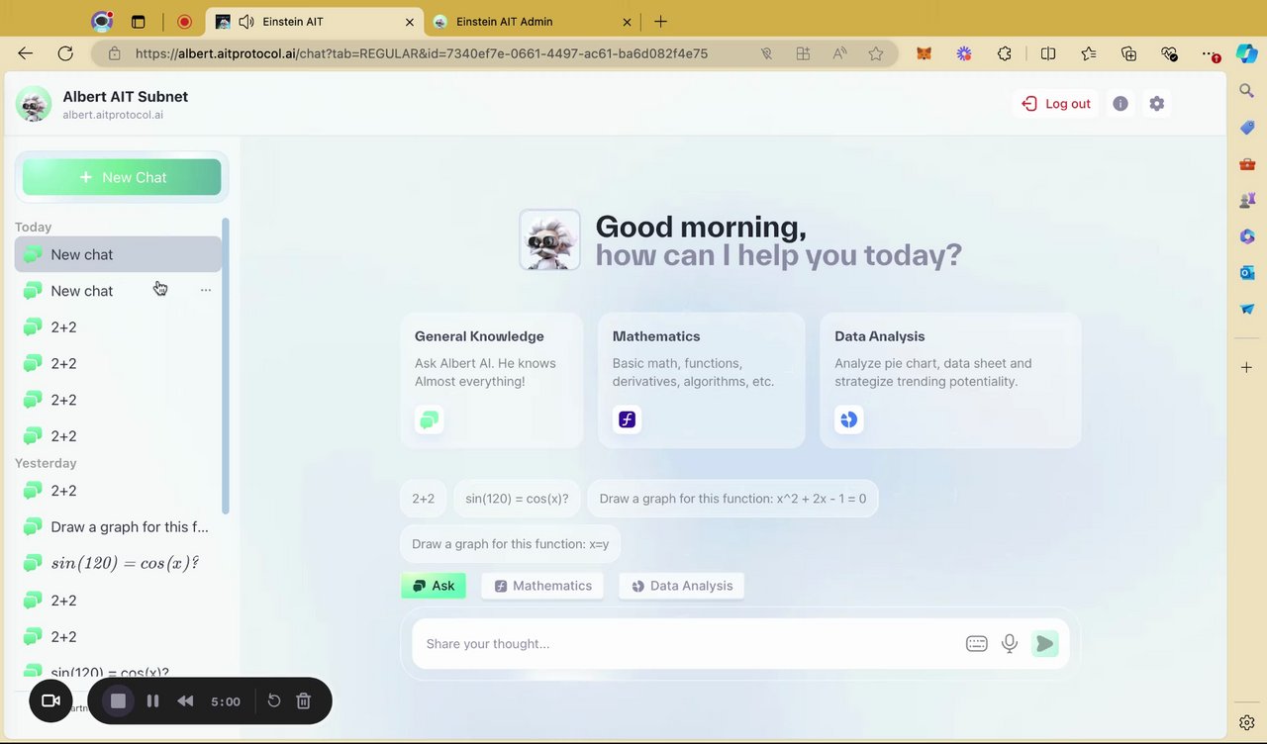
Task: Select the Data Analysis mode tab above input
Action: point(681,586)
